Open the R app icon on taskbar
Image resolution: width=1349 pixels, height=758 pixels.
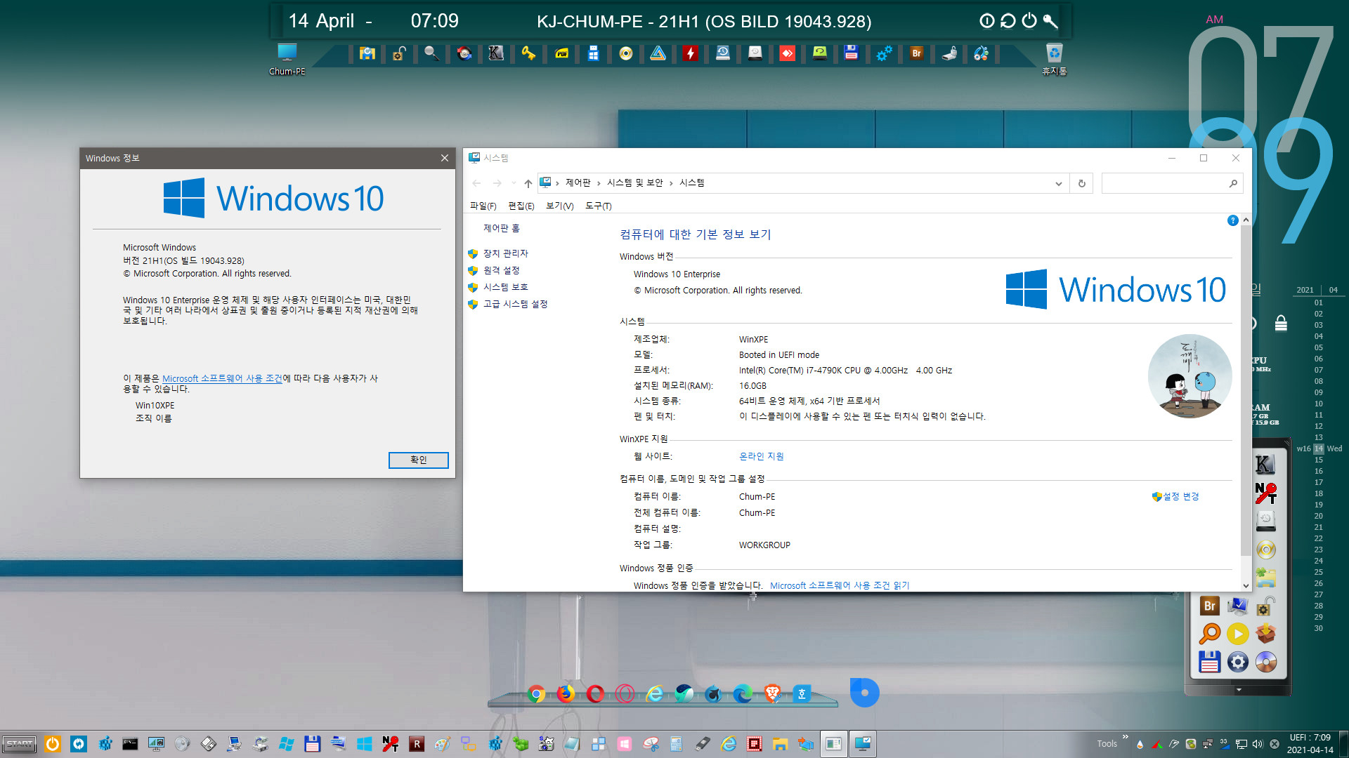coord(417,744)
